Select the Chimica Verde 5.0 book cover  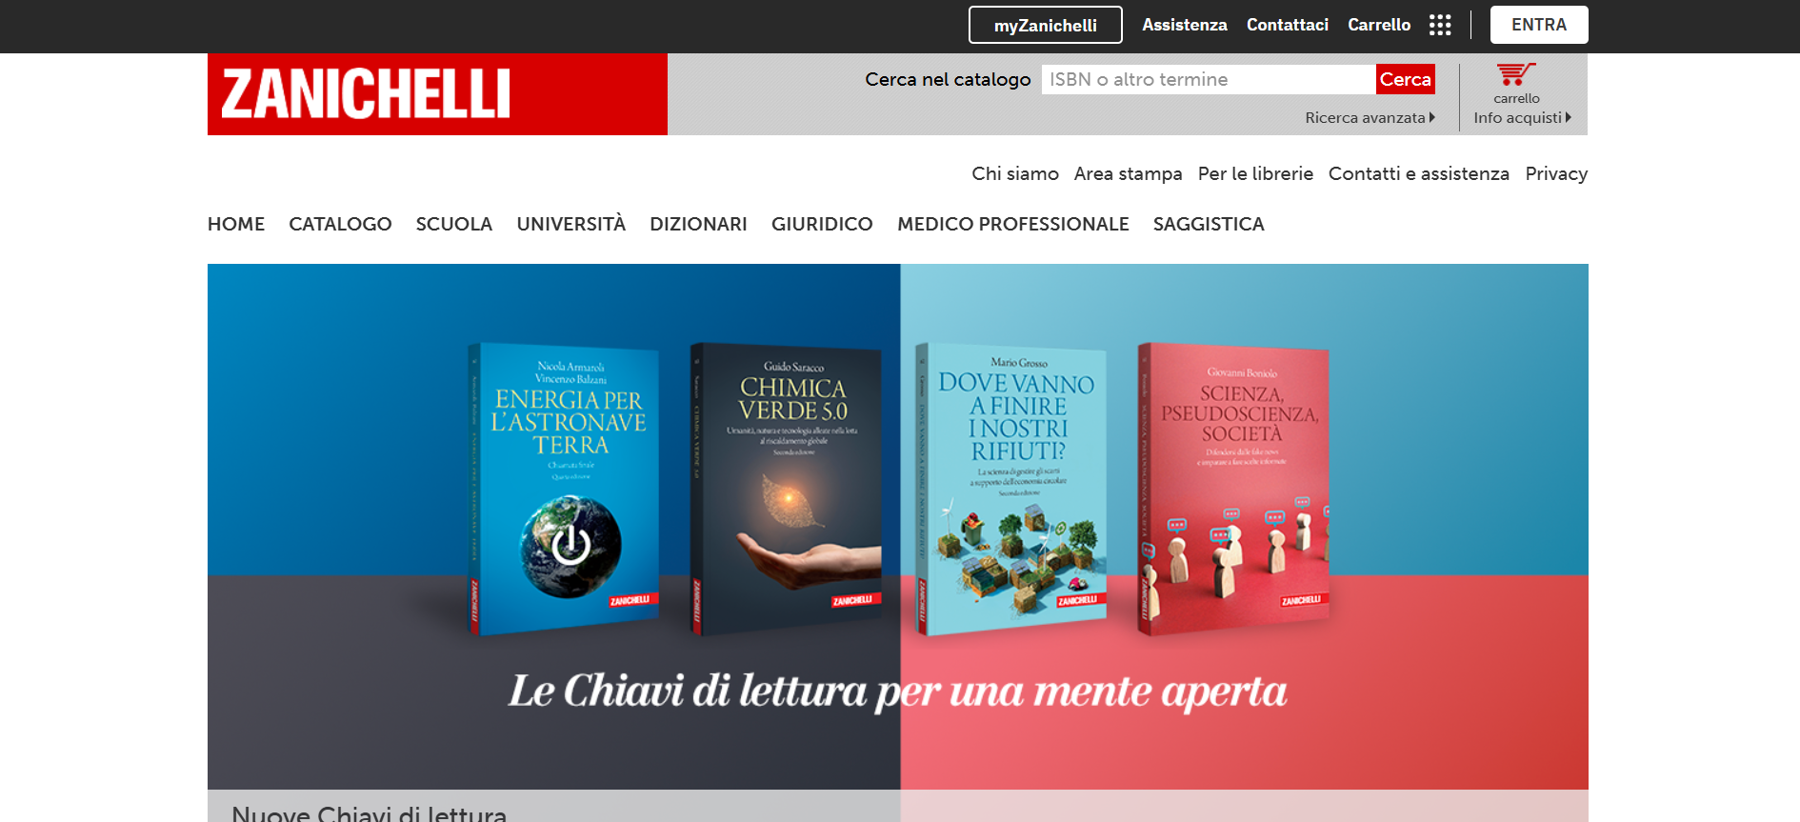(786, 489)
